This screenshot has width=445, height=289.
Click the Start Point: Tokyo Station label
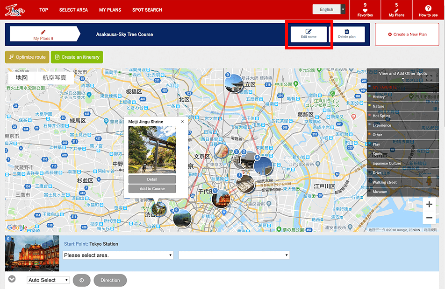pos(91,244)
